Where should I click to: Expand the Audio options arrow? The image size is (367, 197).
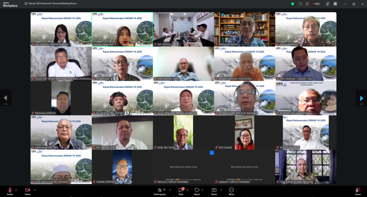pyautogui.click(x=16, y=190)
